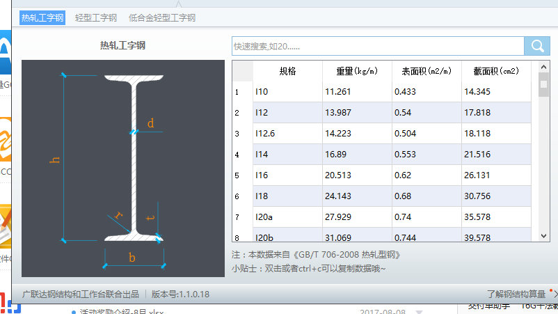Click weight value 11.261

click(357, 92)
